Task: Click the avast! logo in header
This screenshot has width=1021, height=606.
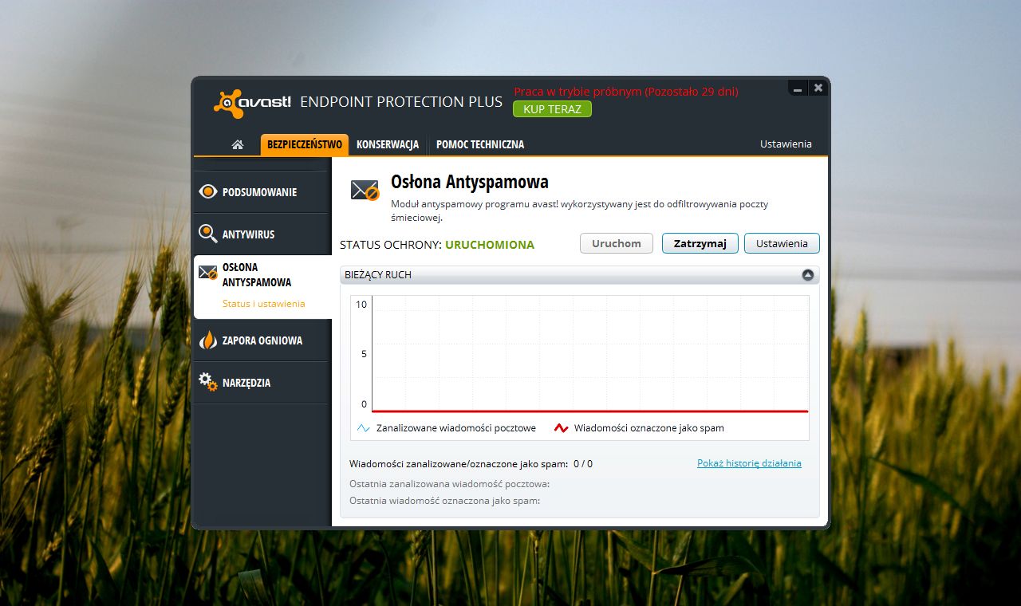Action: (252, 103)
